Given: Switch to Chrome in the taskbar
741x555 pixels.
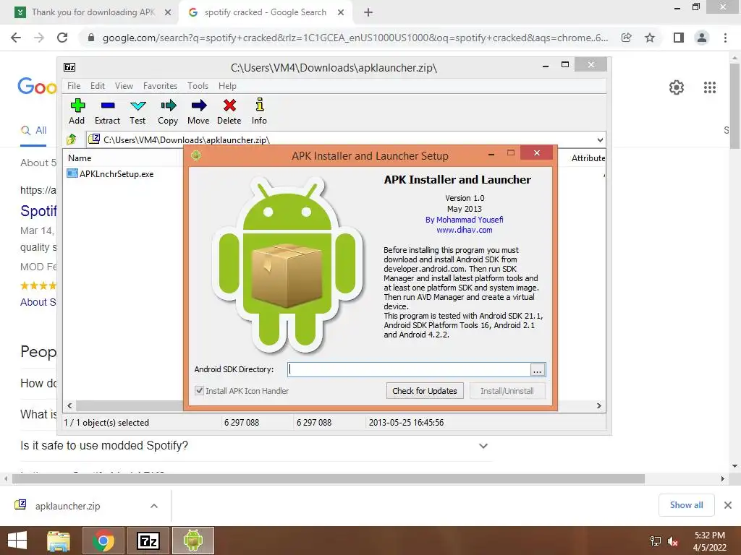Looking at the screenshot, I should (x=103, y=541).
